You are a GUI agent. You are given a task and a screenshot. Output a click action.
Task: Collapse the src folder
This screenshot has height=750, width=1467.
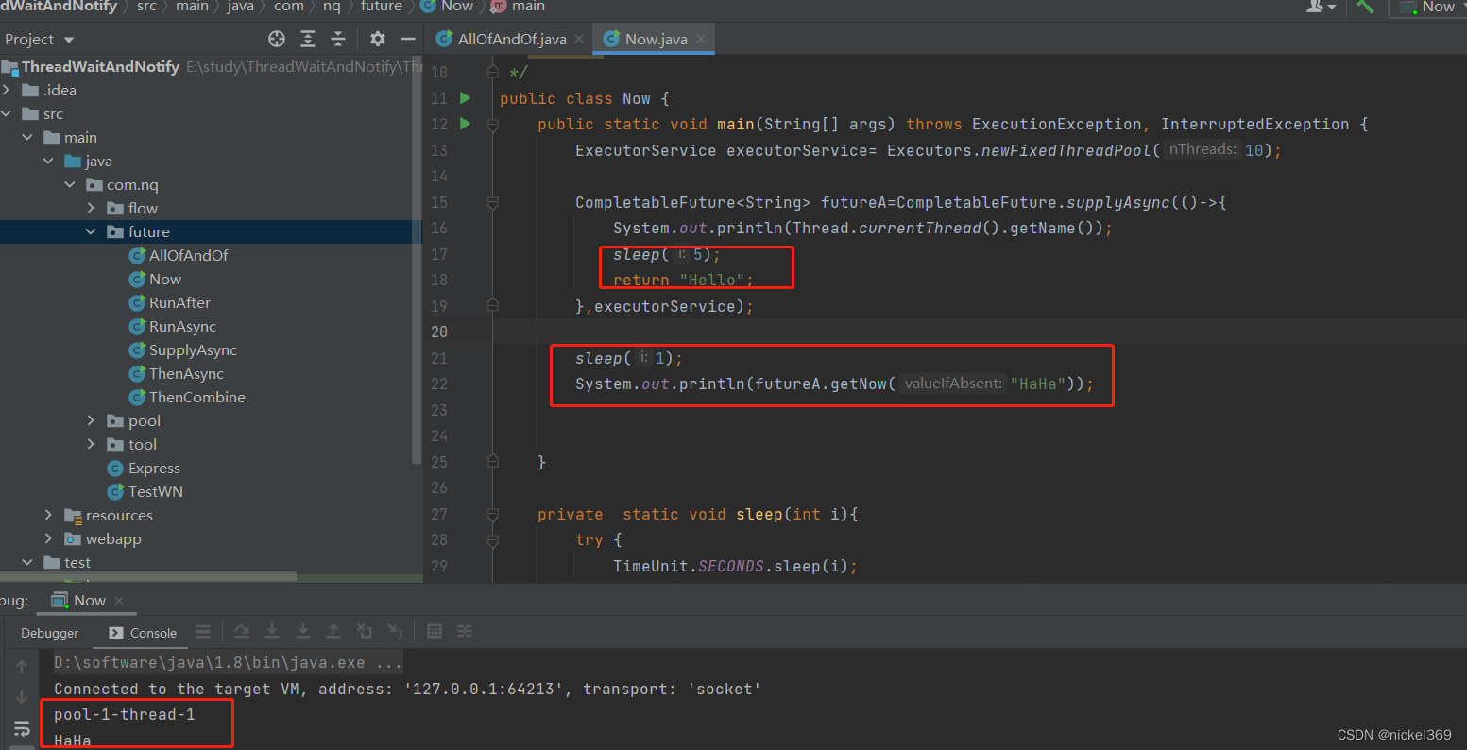tap(7, 114)
